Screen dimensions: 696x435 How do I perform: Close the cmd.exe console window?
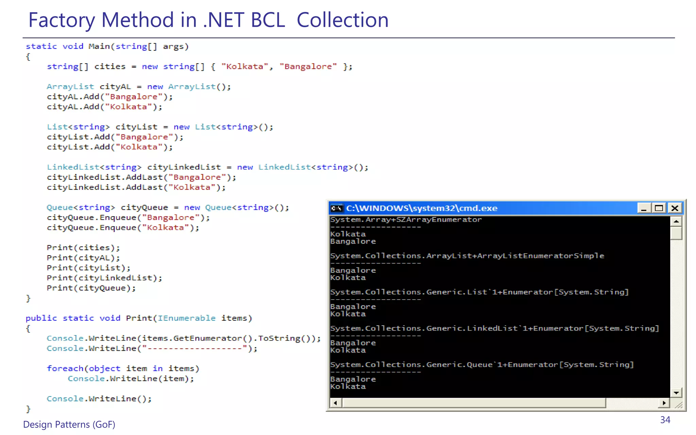coord(675,208)
